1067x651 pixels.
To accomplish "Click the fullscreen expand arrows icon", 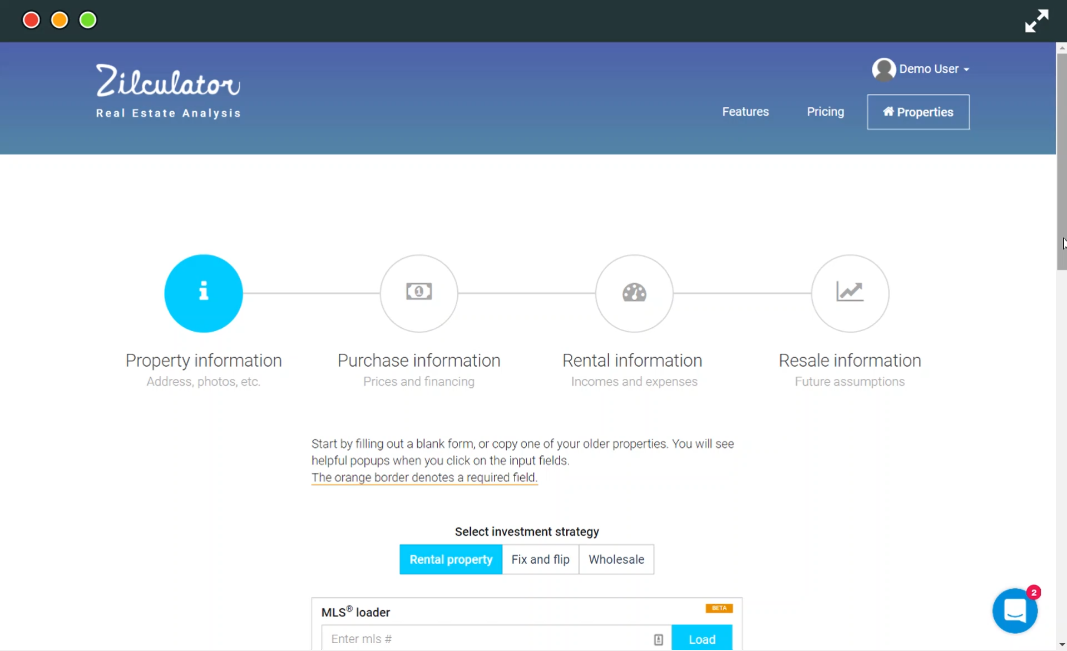I will 1036,21.
